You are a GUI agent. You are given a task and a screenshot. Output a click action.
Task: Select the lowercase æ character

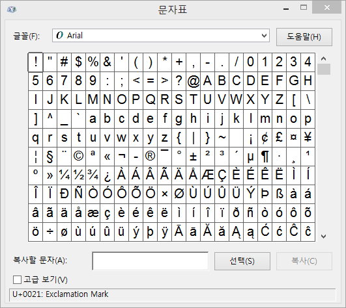pyautogui.click(x=93, y=213)
